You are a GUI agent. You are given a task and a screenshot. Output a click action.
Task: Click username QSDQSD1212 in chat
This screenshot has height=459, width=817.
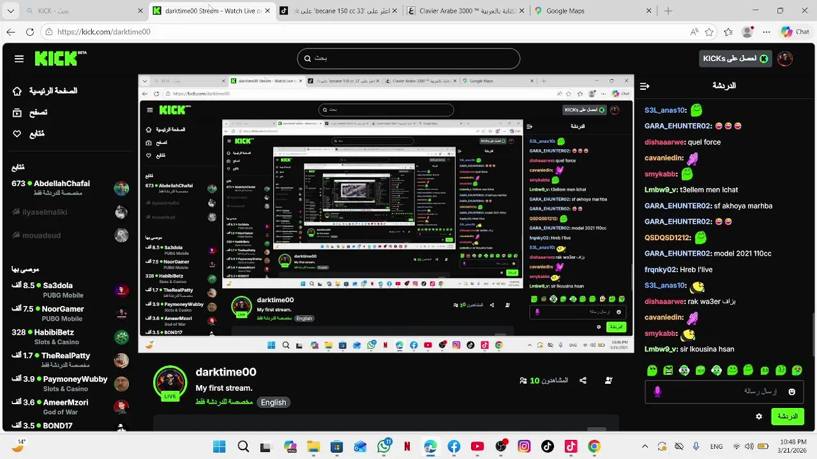tap(668, 238)
